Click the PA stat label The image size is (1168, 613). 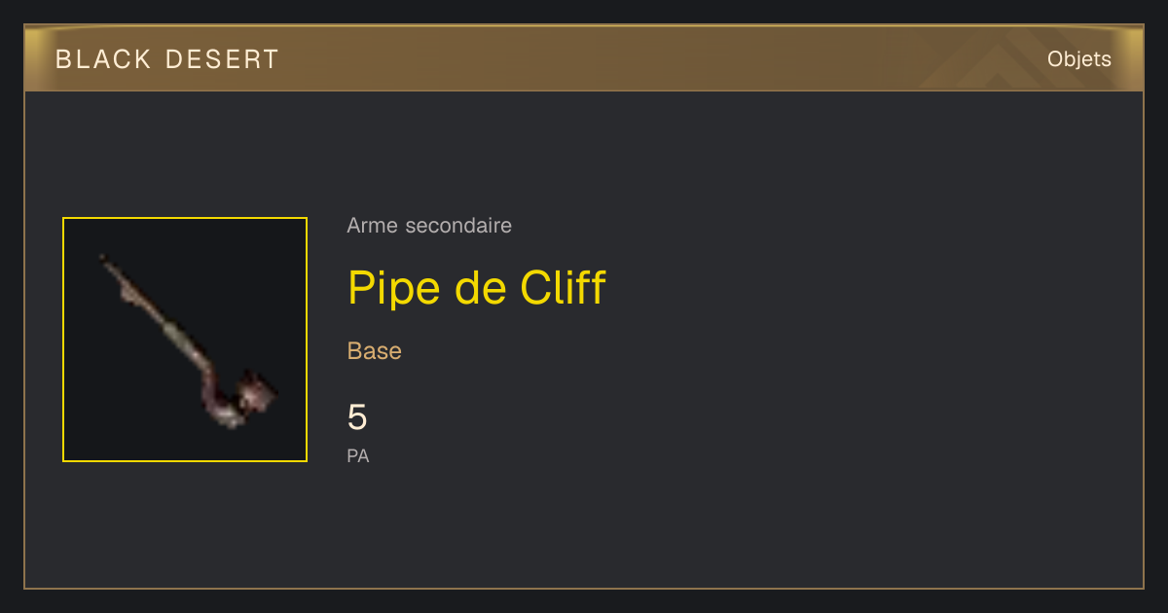[x=358, y=456]
